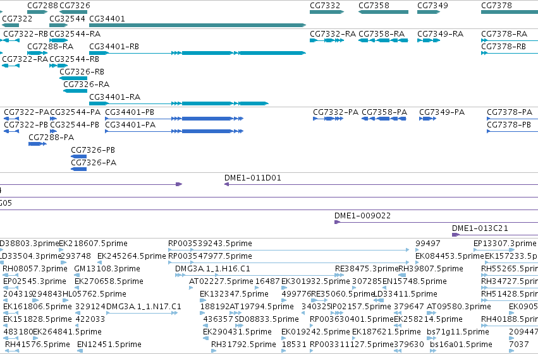The width and height of the screenshot is (538, 354).
Task: Open protein CG7326-PA
Action: point(94,163)
